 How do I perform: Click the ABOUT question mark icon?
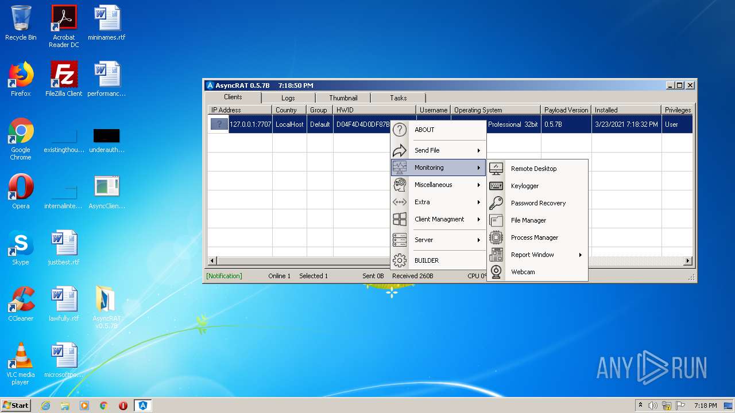pos(399,130)
